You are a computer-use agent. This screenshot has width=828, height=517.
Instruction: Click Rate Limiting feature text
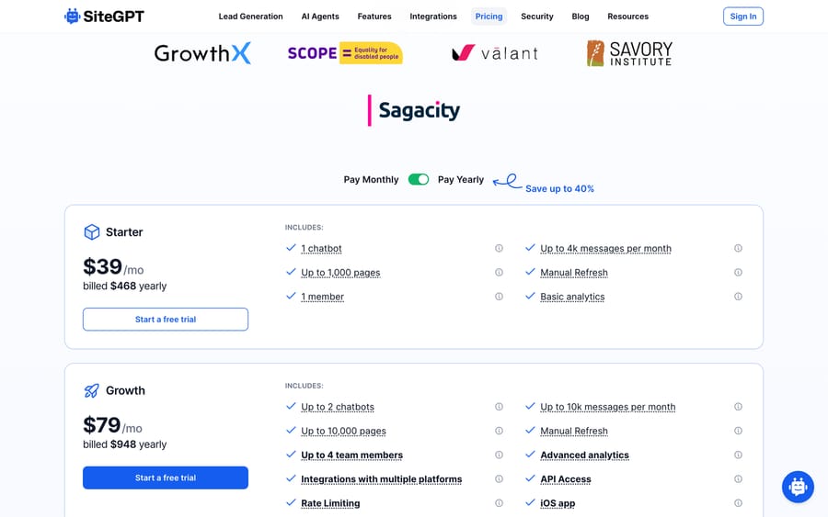tap(330, 503)
